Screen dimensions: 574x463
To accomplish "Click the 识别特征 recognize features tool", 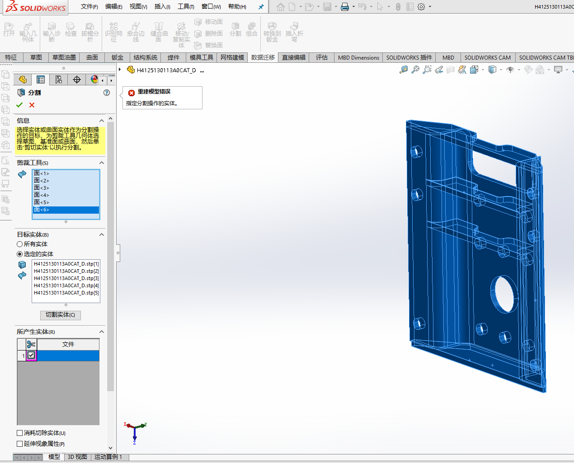I will pyautogui.click(x=113, y=32).
